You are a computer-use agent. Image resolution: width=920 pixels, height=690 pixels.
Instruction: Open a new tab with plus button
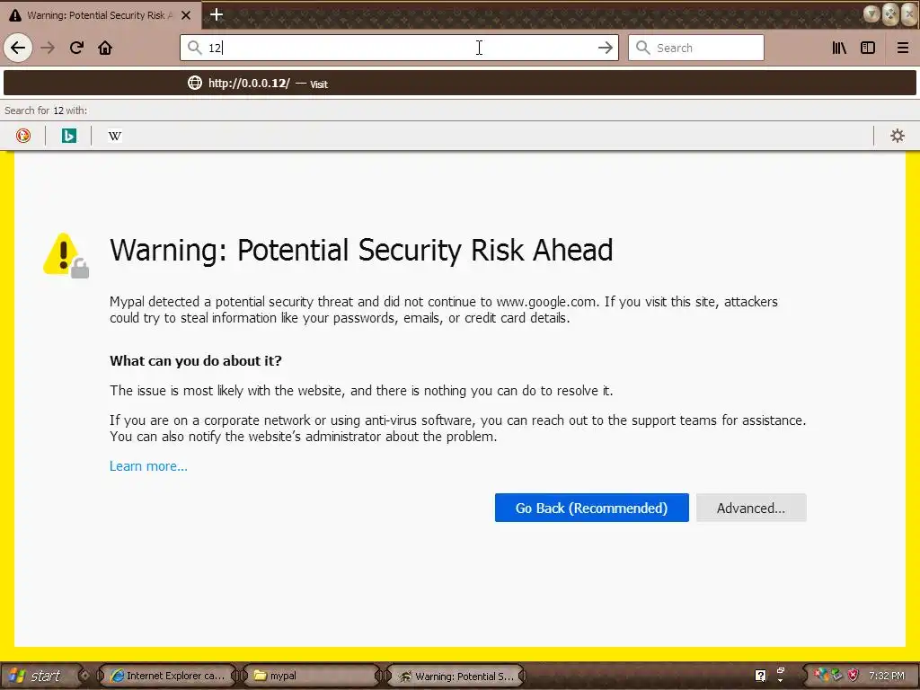click(216, 14)
